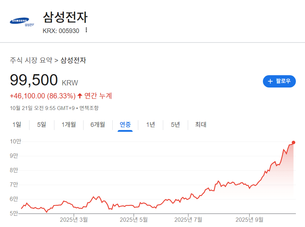Click the Samsung logo image

[x=21, y=23]
